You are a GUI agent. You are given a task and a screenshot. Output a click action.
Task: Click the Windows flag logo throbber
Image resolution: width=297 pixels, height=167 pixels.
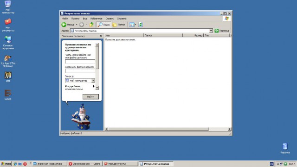pos(226,19)
